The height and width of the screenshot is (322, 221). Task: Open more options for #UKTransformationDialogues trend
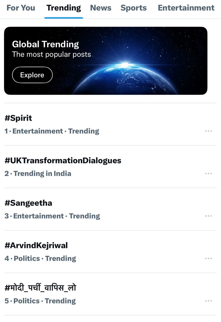[209, 174]
